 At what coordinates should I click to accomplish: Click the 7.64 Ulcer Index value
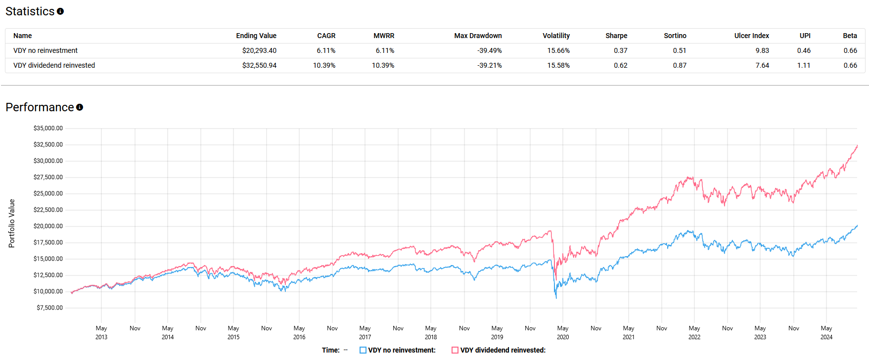[x=762, y=65]
